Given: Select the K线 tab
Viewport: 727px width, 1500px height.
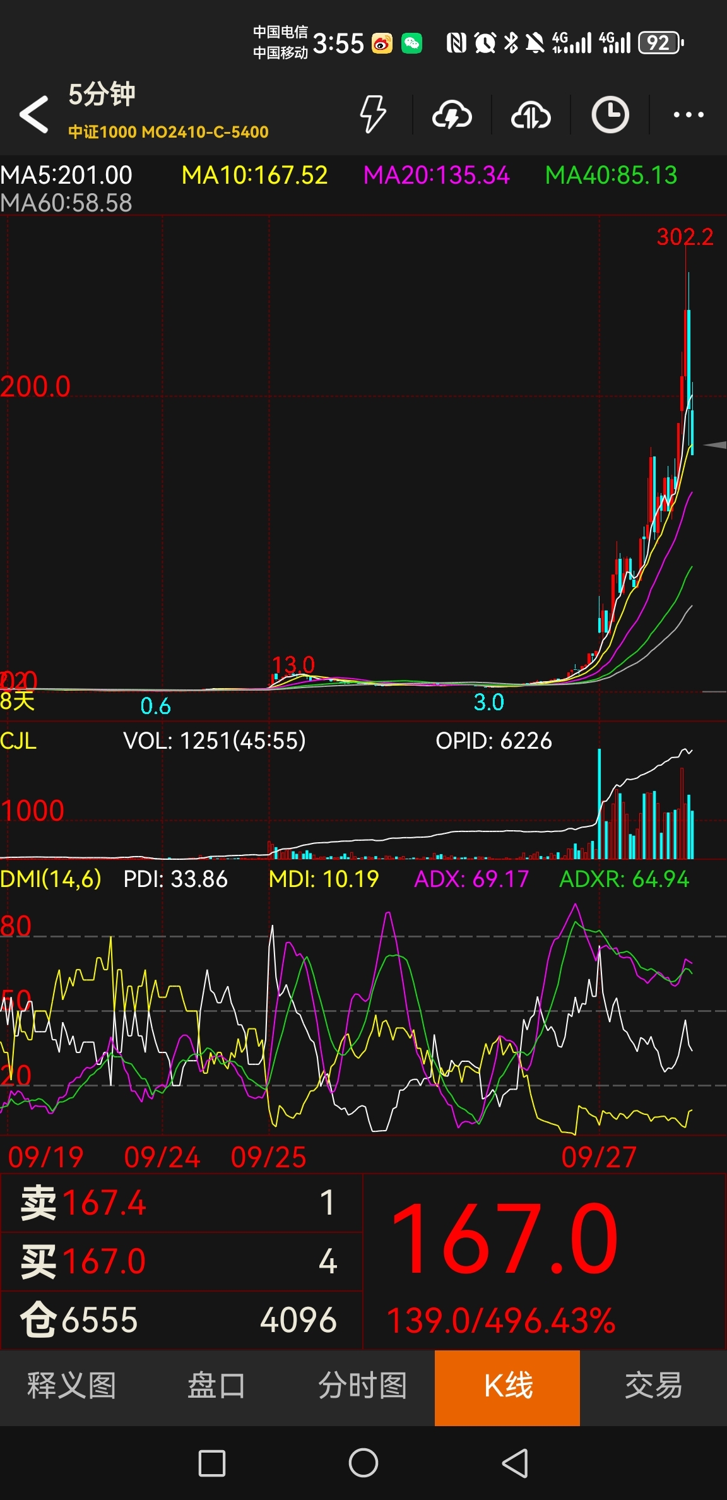Looking at the screenshot, I should [507, 1386].
